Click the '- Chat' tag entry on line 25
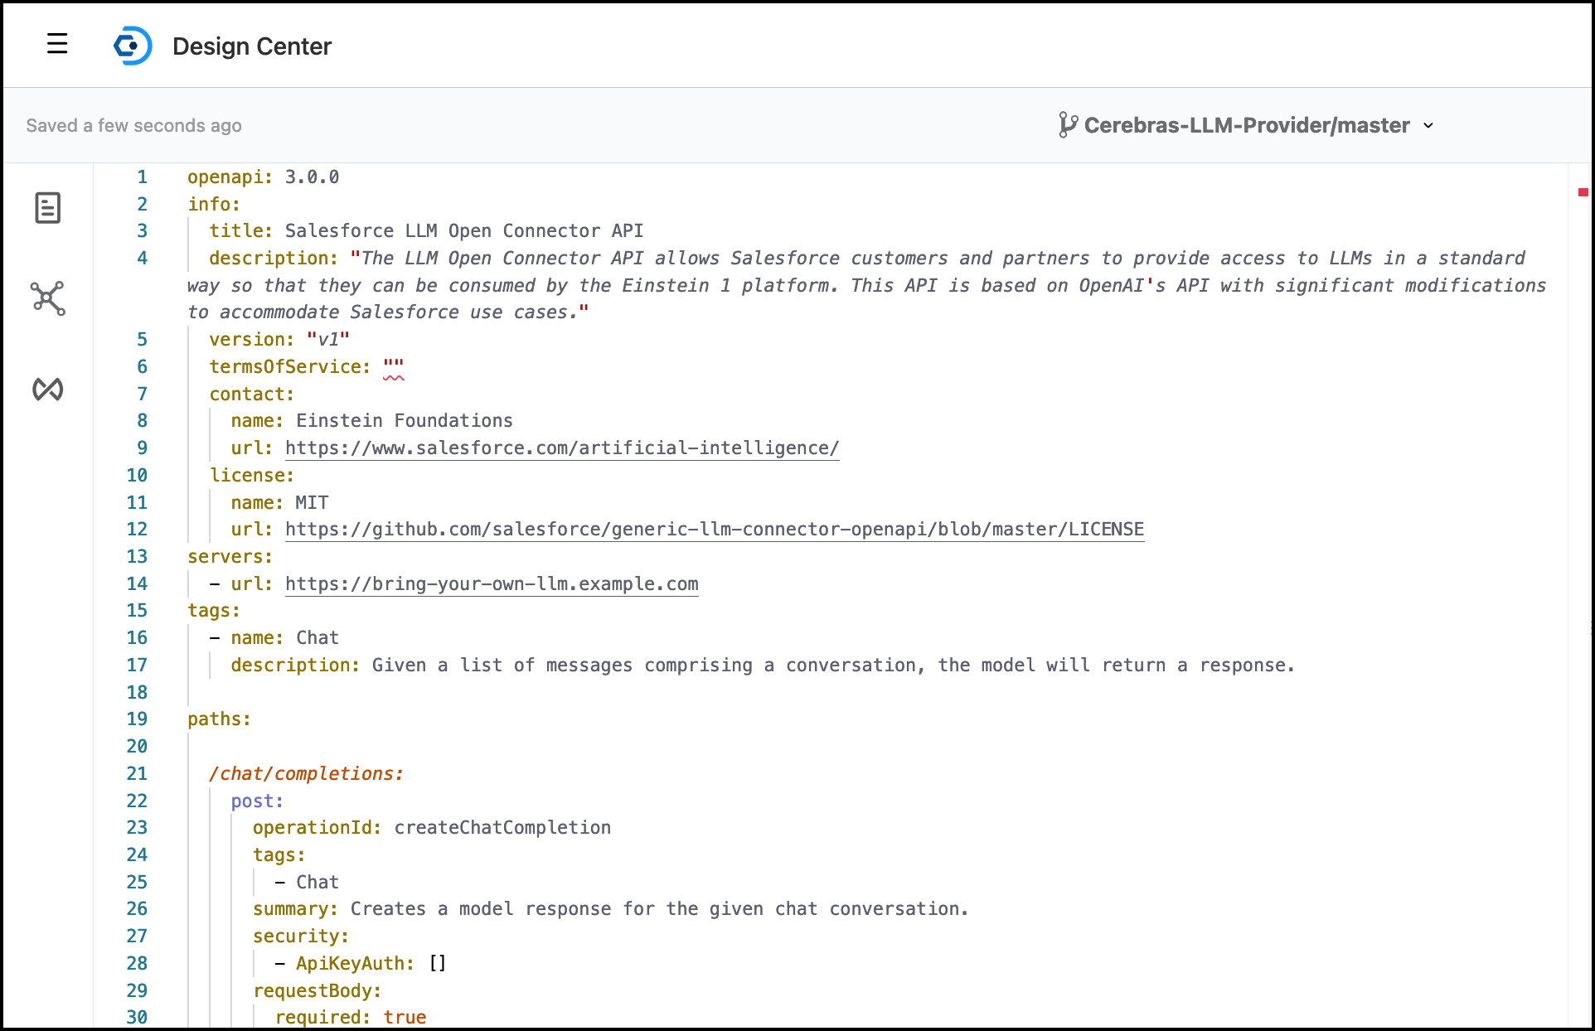Viewport: 1595px width, 1031px height. coord(307,883)
